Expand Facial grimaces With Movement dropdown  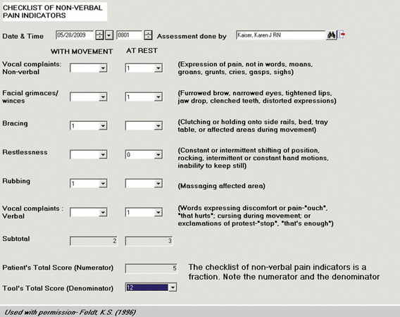pos(88,97)
